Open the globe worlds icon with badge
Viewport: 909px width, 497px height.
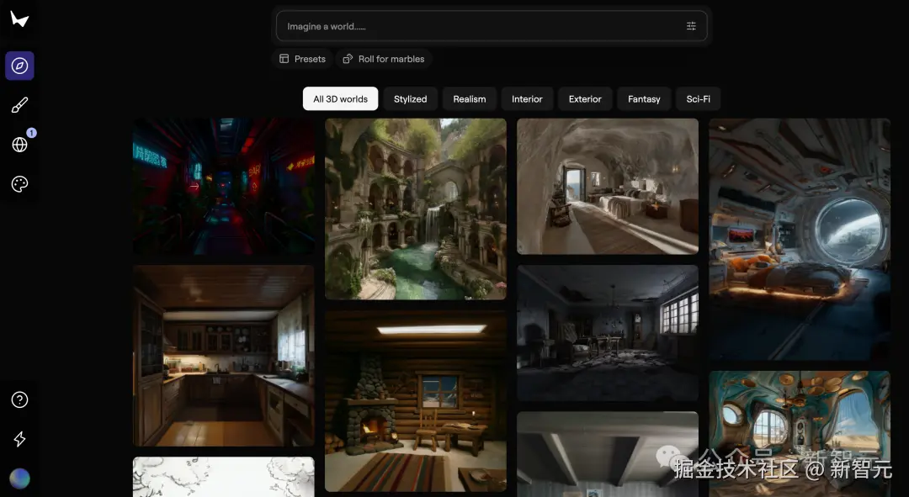(x=19, y=145)
